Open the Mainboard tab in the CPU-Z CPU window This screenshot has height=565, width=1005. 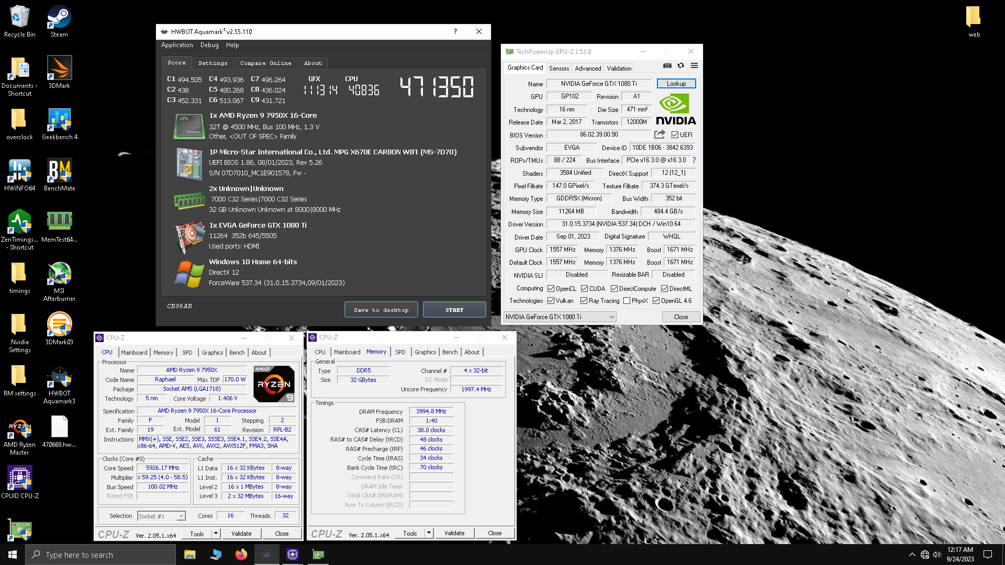(x=134, y=353)
